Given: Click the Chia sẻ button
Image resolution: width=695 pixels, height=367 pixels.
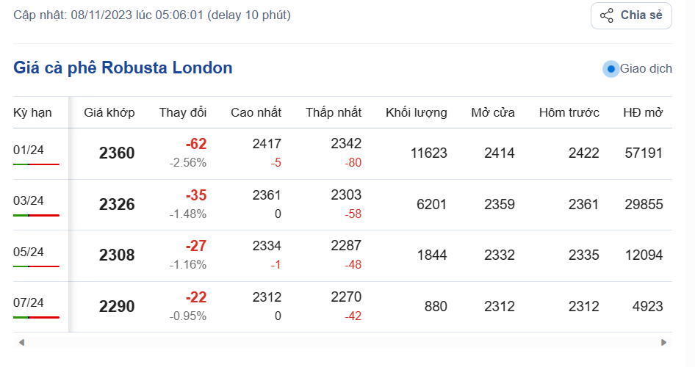Looking at the screenshot, I should (x=631, y=15).
